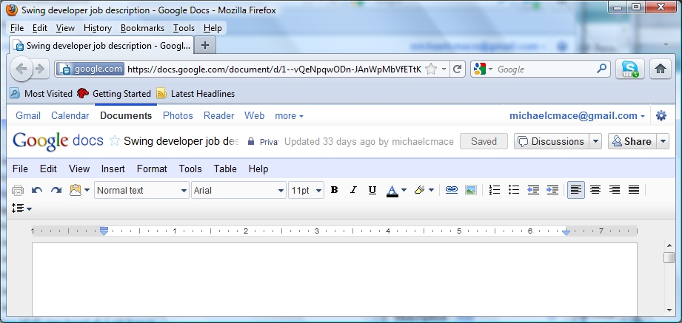This screenshot has height=323, width=682.
Task: Click the Skype toolbar extension icon
Action: click(630, 69)
